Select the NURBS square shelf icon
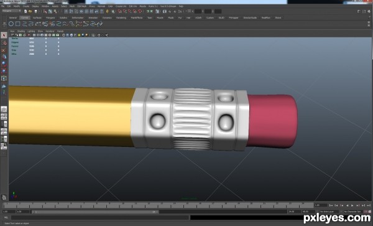373x226 pixels. [18, 24]
